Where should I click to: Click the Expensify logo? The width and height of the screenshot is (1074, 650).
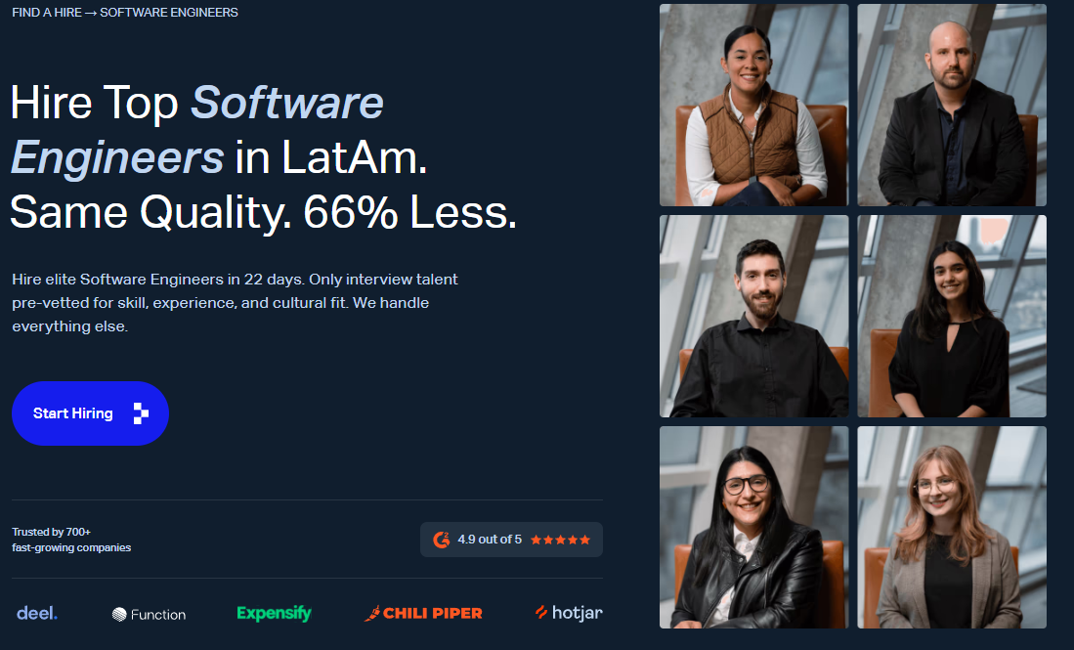point(274,613)
